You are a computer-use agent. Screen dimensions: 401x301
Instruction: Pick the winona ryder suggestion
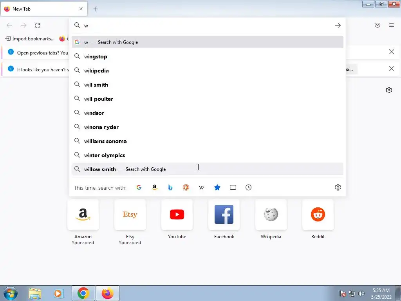(208, 127)
